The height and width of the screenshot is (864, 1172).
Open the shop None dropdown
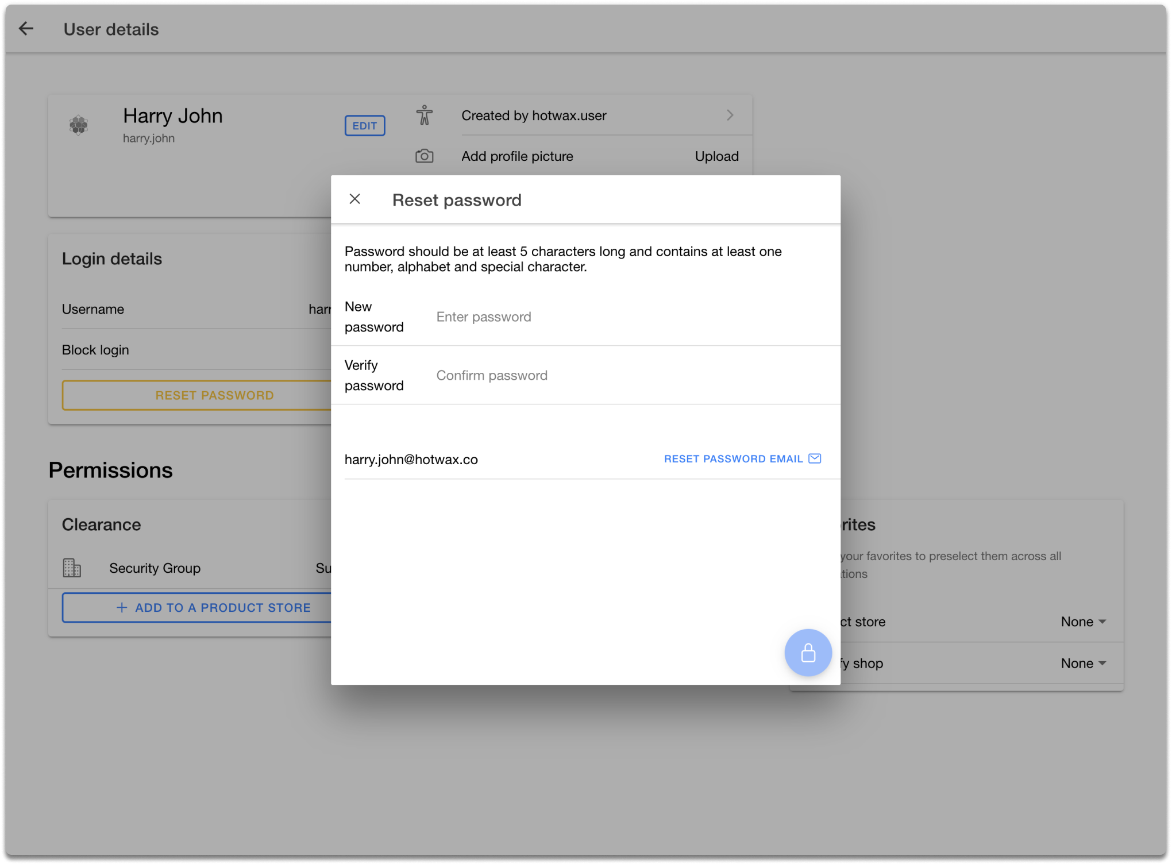pyautogui.click(x=1083, y=664)
